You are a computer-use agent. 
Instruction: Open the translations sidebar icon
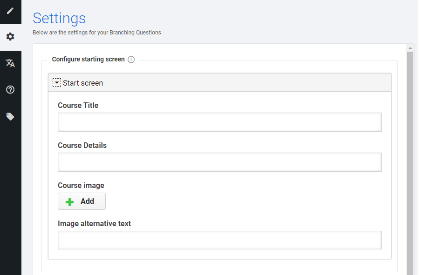click(x=10, y=63)
